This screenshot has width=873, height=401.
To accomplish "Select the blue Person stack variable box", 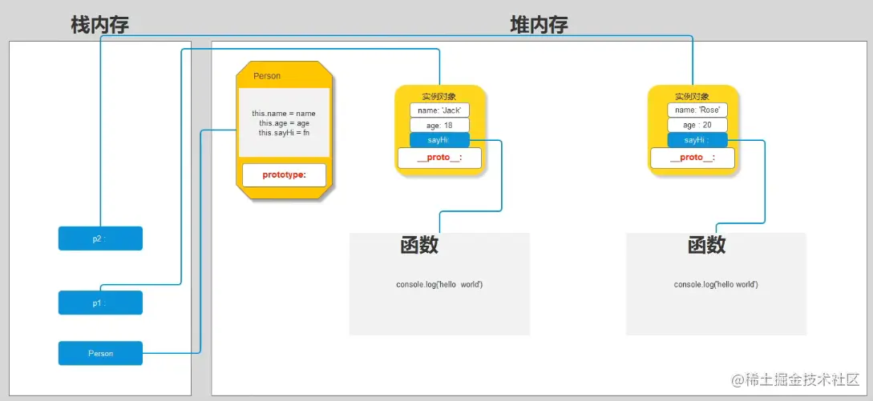I will tap(100, 353).
